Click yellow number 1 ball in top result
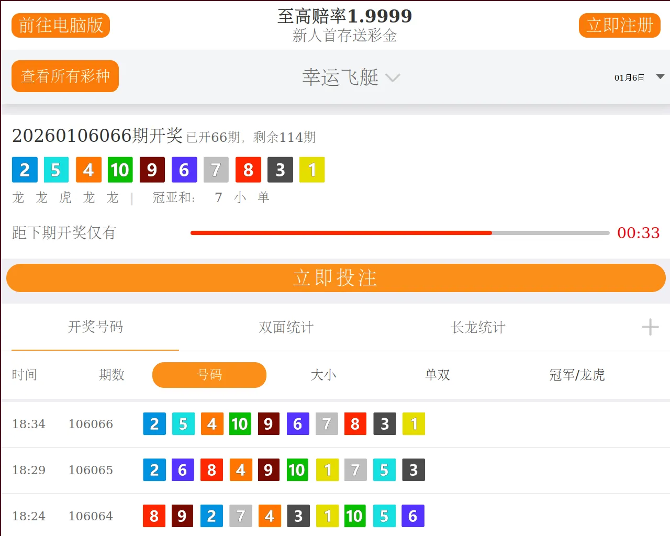The height and width of the screenshot is (536, 670). click(312, 170)
